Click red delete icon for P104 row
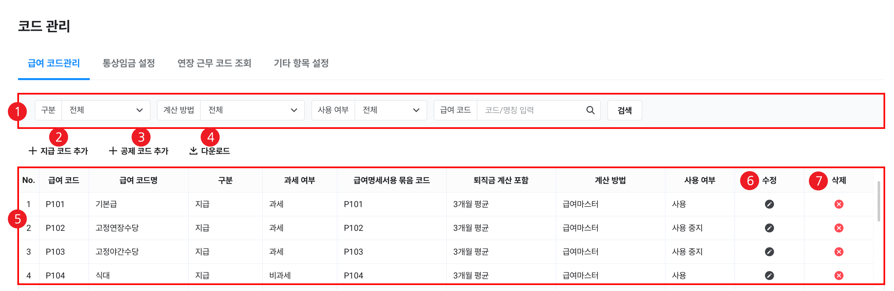894x291 pixels. (x=839, y=275)
